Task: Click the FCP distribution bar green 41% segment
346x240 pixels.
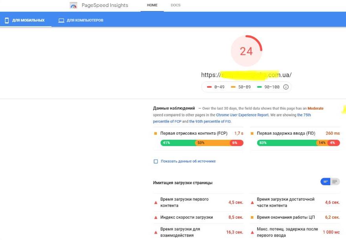Action: 178,143
